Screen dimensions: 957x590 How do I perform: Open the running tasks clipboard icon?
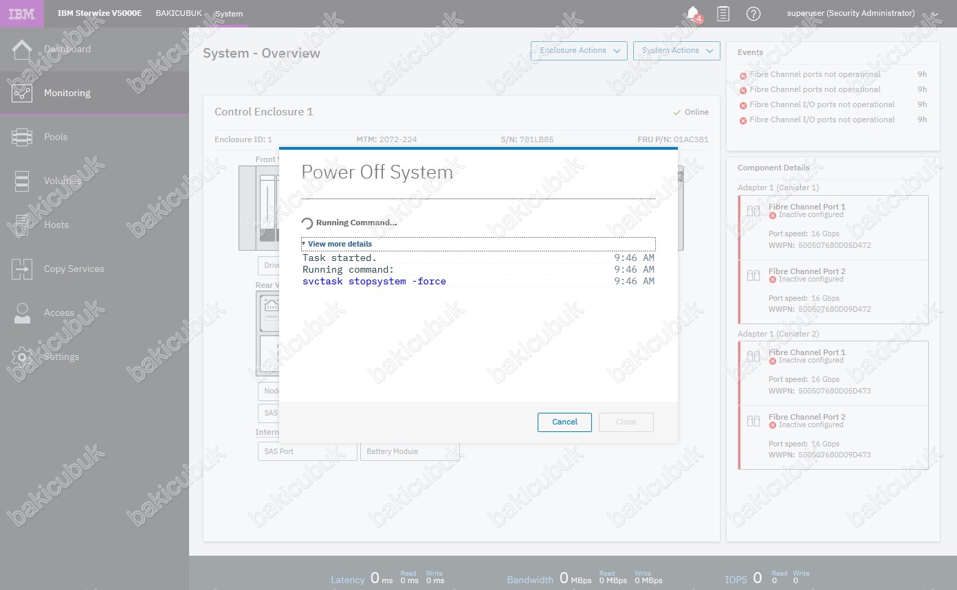723,13
